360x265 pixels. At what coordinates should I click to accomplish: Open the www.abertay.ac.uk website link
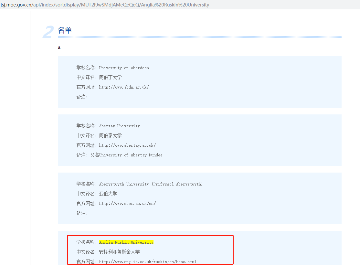[x=127, y=145]
